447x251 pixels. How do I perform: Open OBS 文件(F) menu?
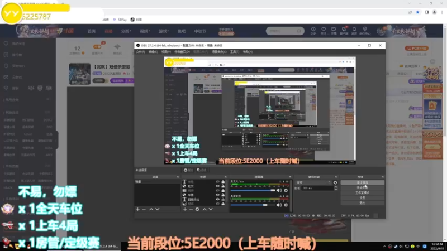point(140,52)
